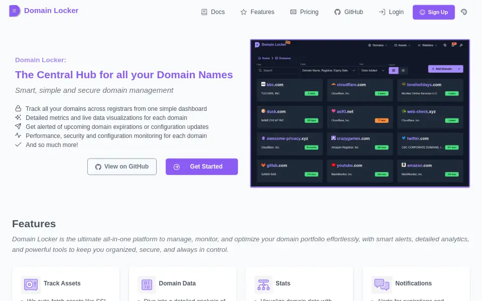Click the tagline Smart, simple and secure domain management

coord(94,90)
